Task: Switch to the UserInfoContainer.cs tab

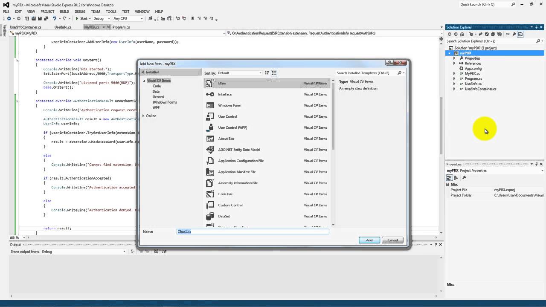Action: click(x=26, y=27)
